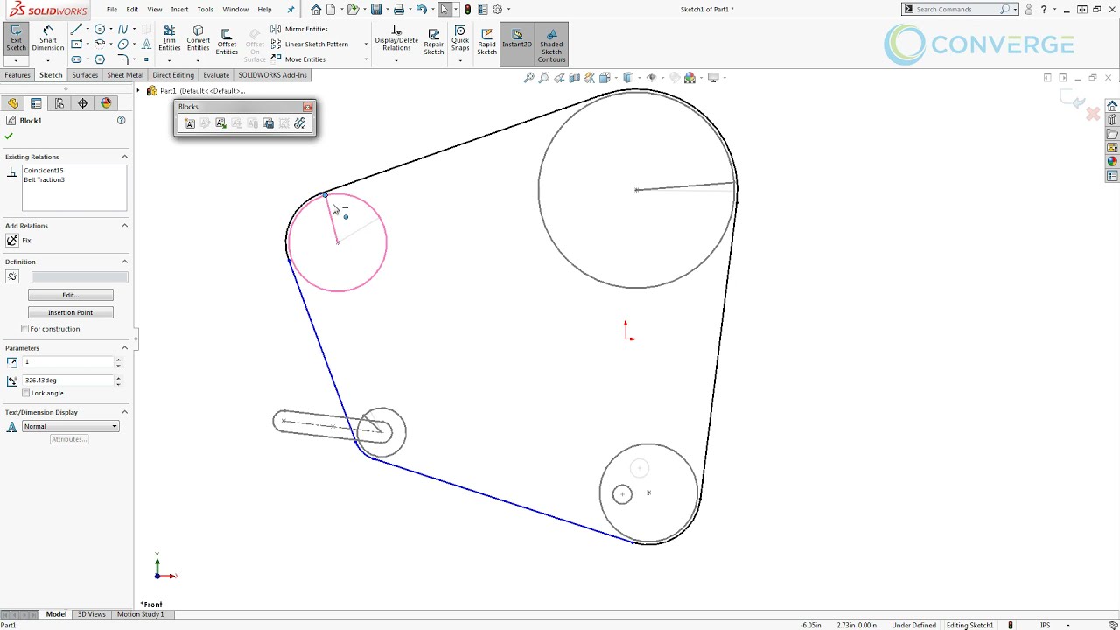
Task: Click Fix under Add Relations
Action: tap(18, 241)
